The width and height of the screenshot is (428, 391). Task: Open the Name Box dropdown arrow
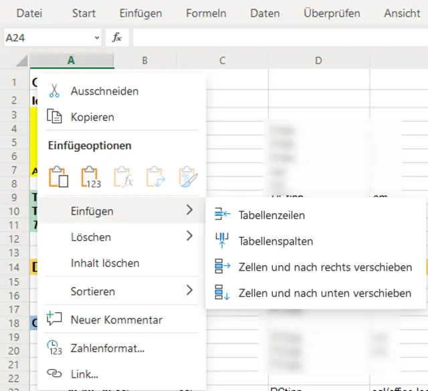click(96, 37)
